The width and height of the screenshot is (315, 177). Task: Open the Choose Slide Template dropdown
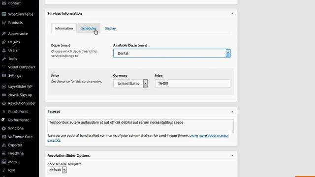pyautogui.click(x=57, y=170)
